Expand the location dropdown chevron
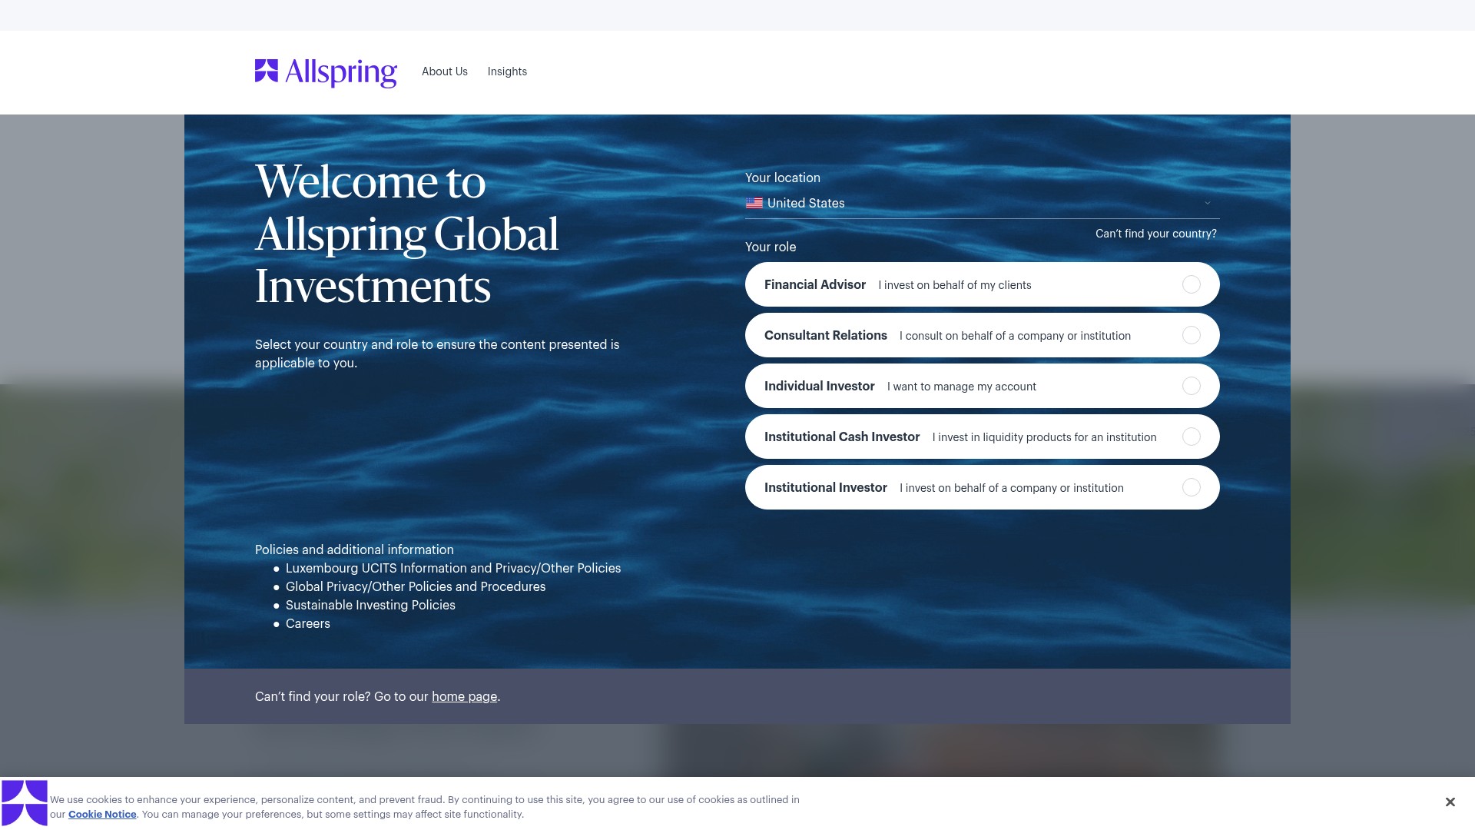Viewport: 1475px width, 830px height. (x=1208, y=204)
